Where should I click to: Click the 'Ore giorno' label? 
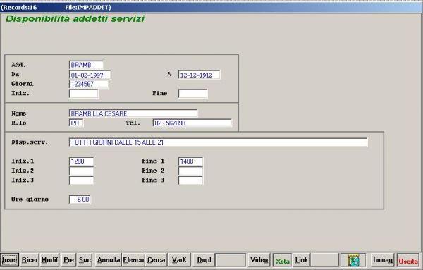[30, 200]
